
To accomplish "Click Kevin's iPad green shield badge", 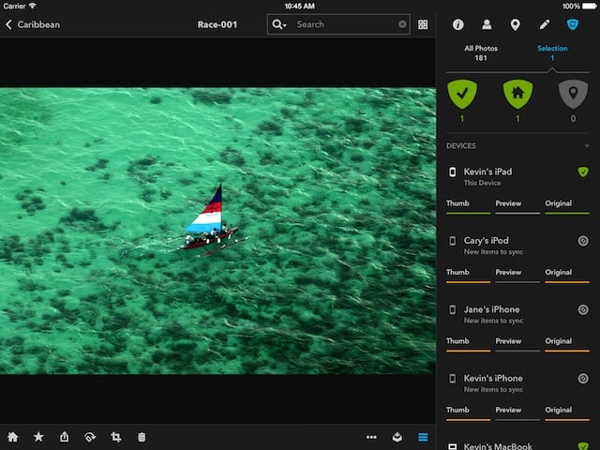I will 583,172.
